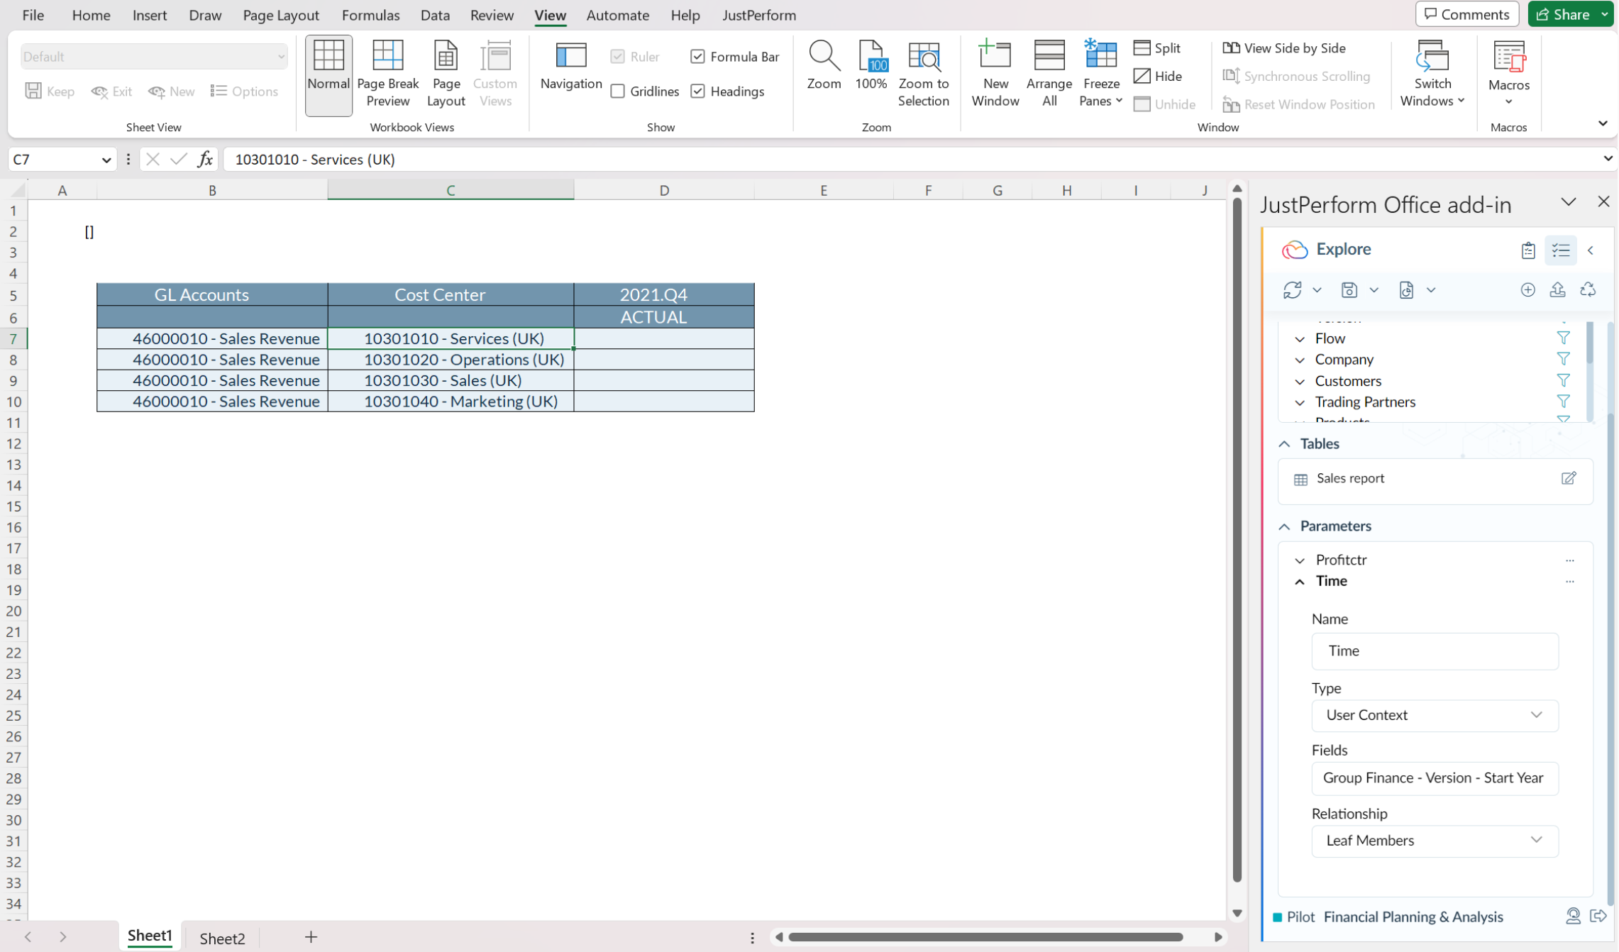Click the Save icon in the add-in toolbar
Image resolution: width=1619 pixels, height=952 pixels.
click(1350, 290)
